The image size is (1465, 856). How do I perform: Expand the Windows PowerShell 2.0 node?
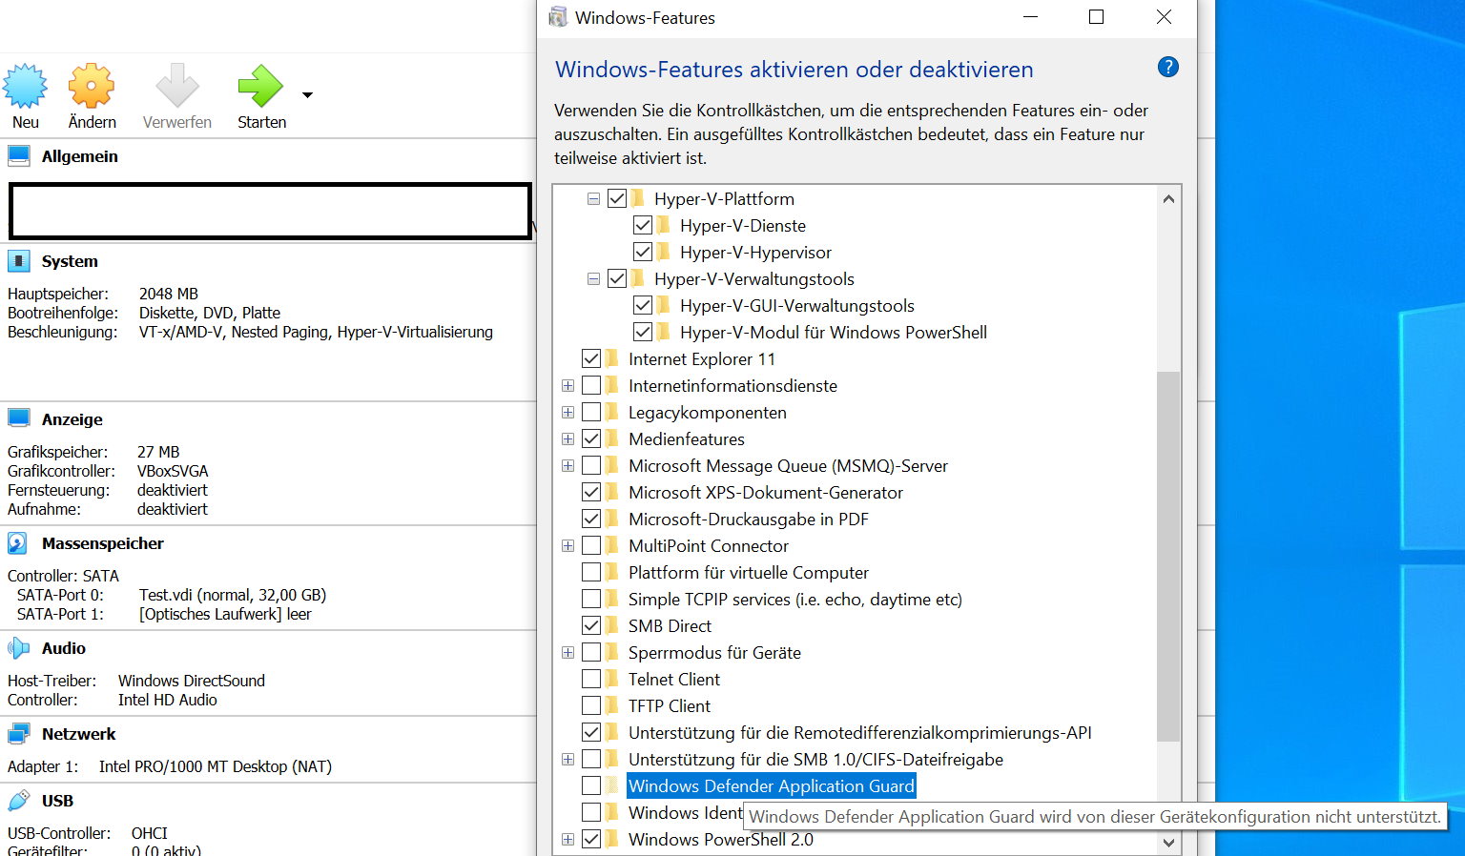point(567,840)
